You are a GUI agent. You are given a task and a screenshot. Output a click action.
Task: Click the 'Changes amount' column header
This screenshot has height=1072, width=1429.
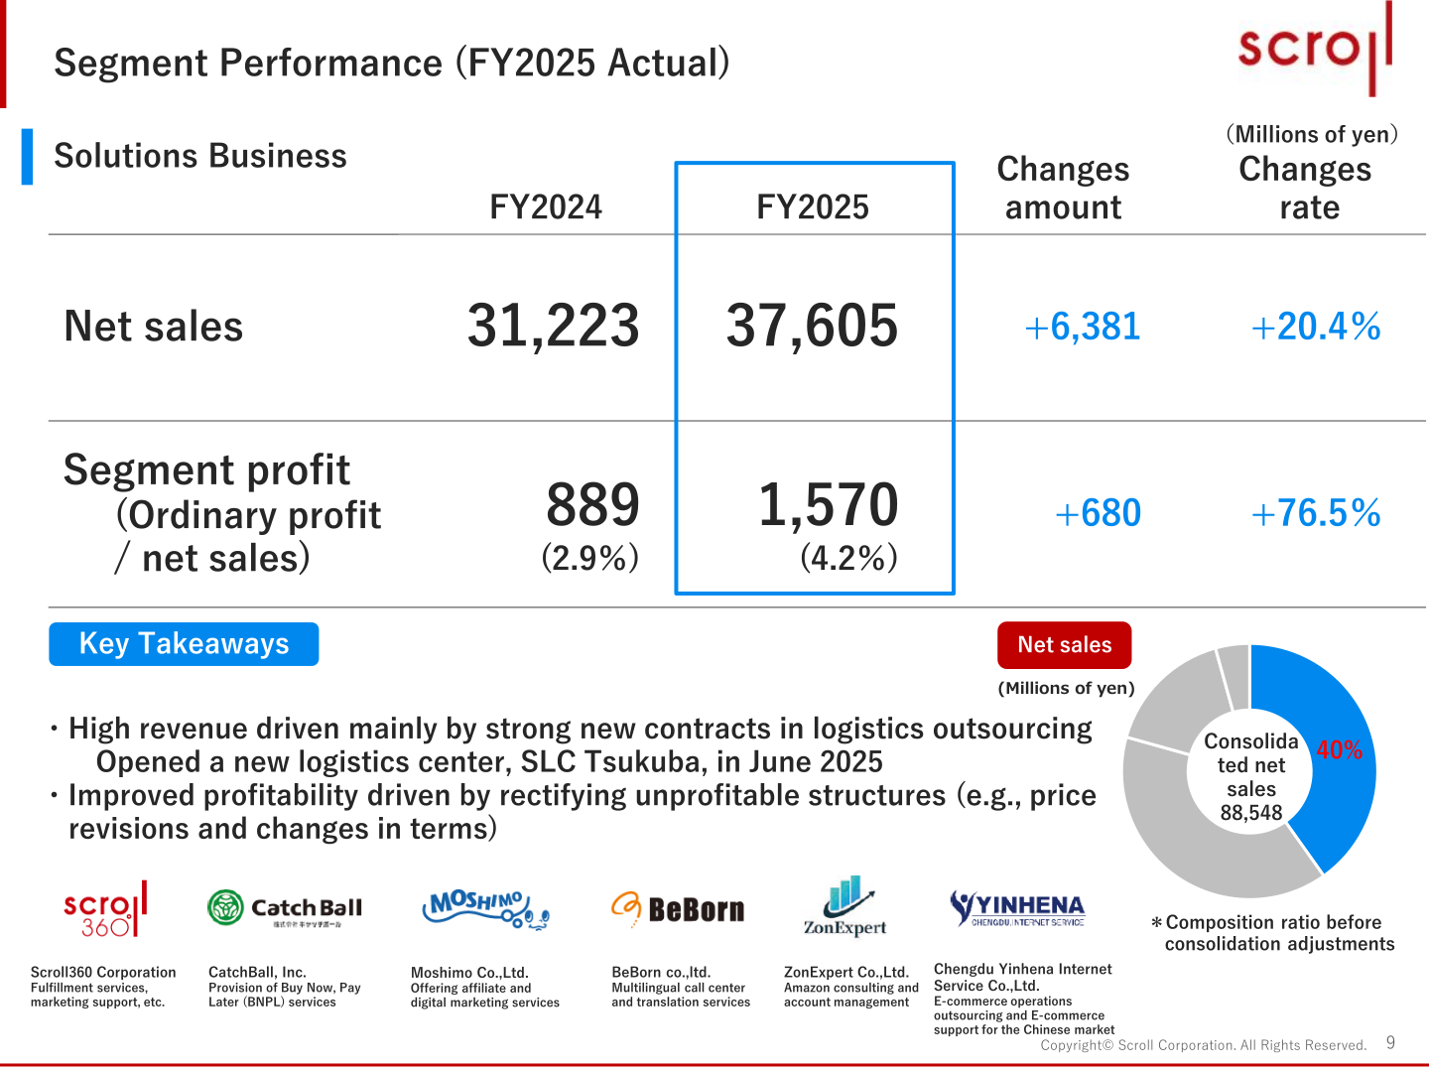pos(1063,188)
